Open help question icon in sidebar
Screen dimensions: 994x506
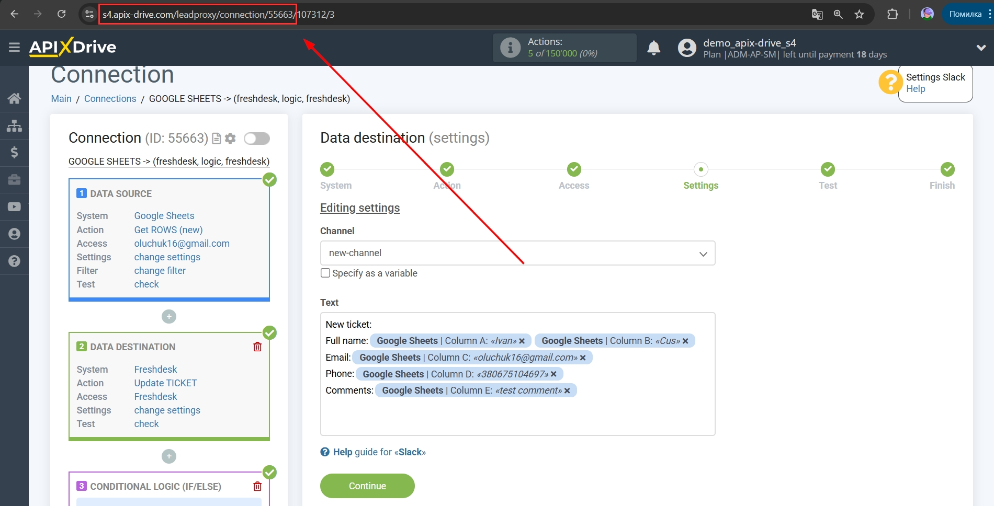point(14,261)
